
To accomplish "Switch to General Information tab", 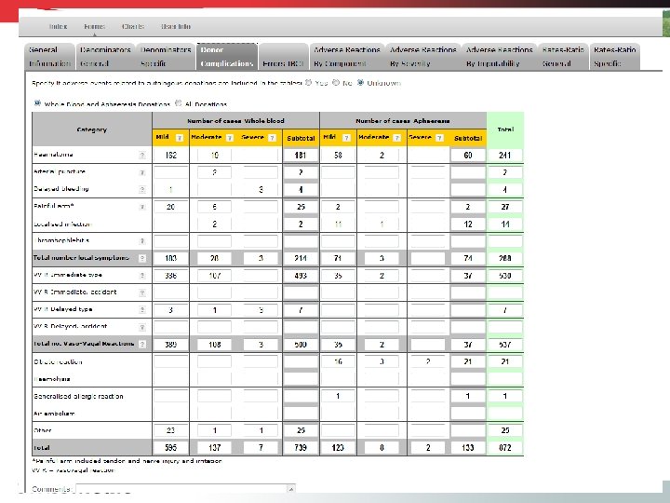I will tap(49, 57).
